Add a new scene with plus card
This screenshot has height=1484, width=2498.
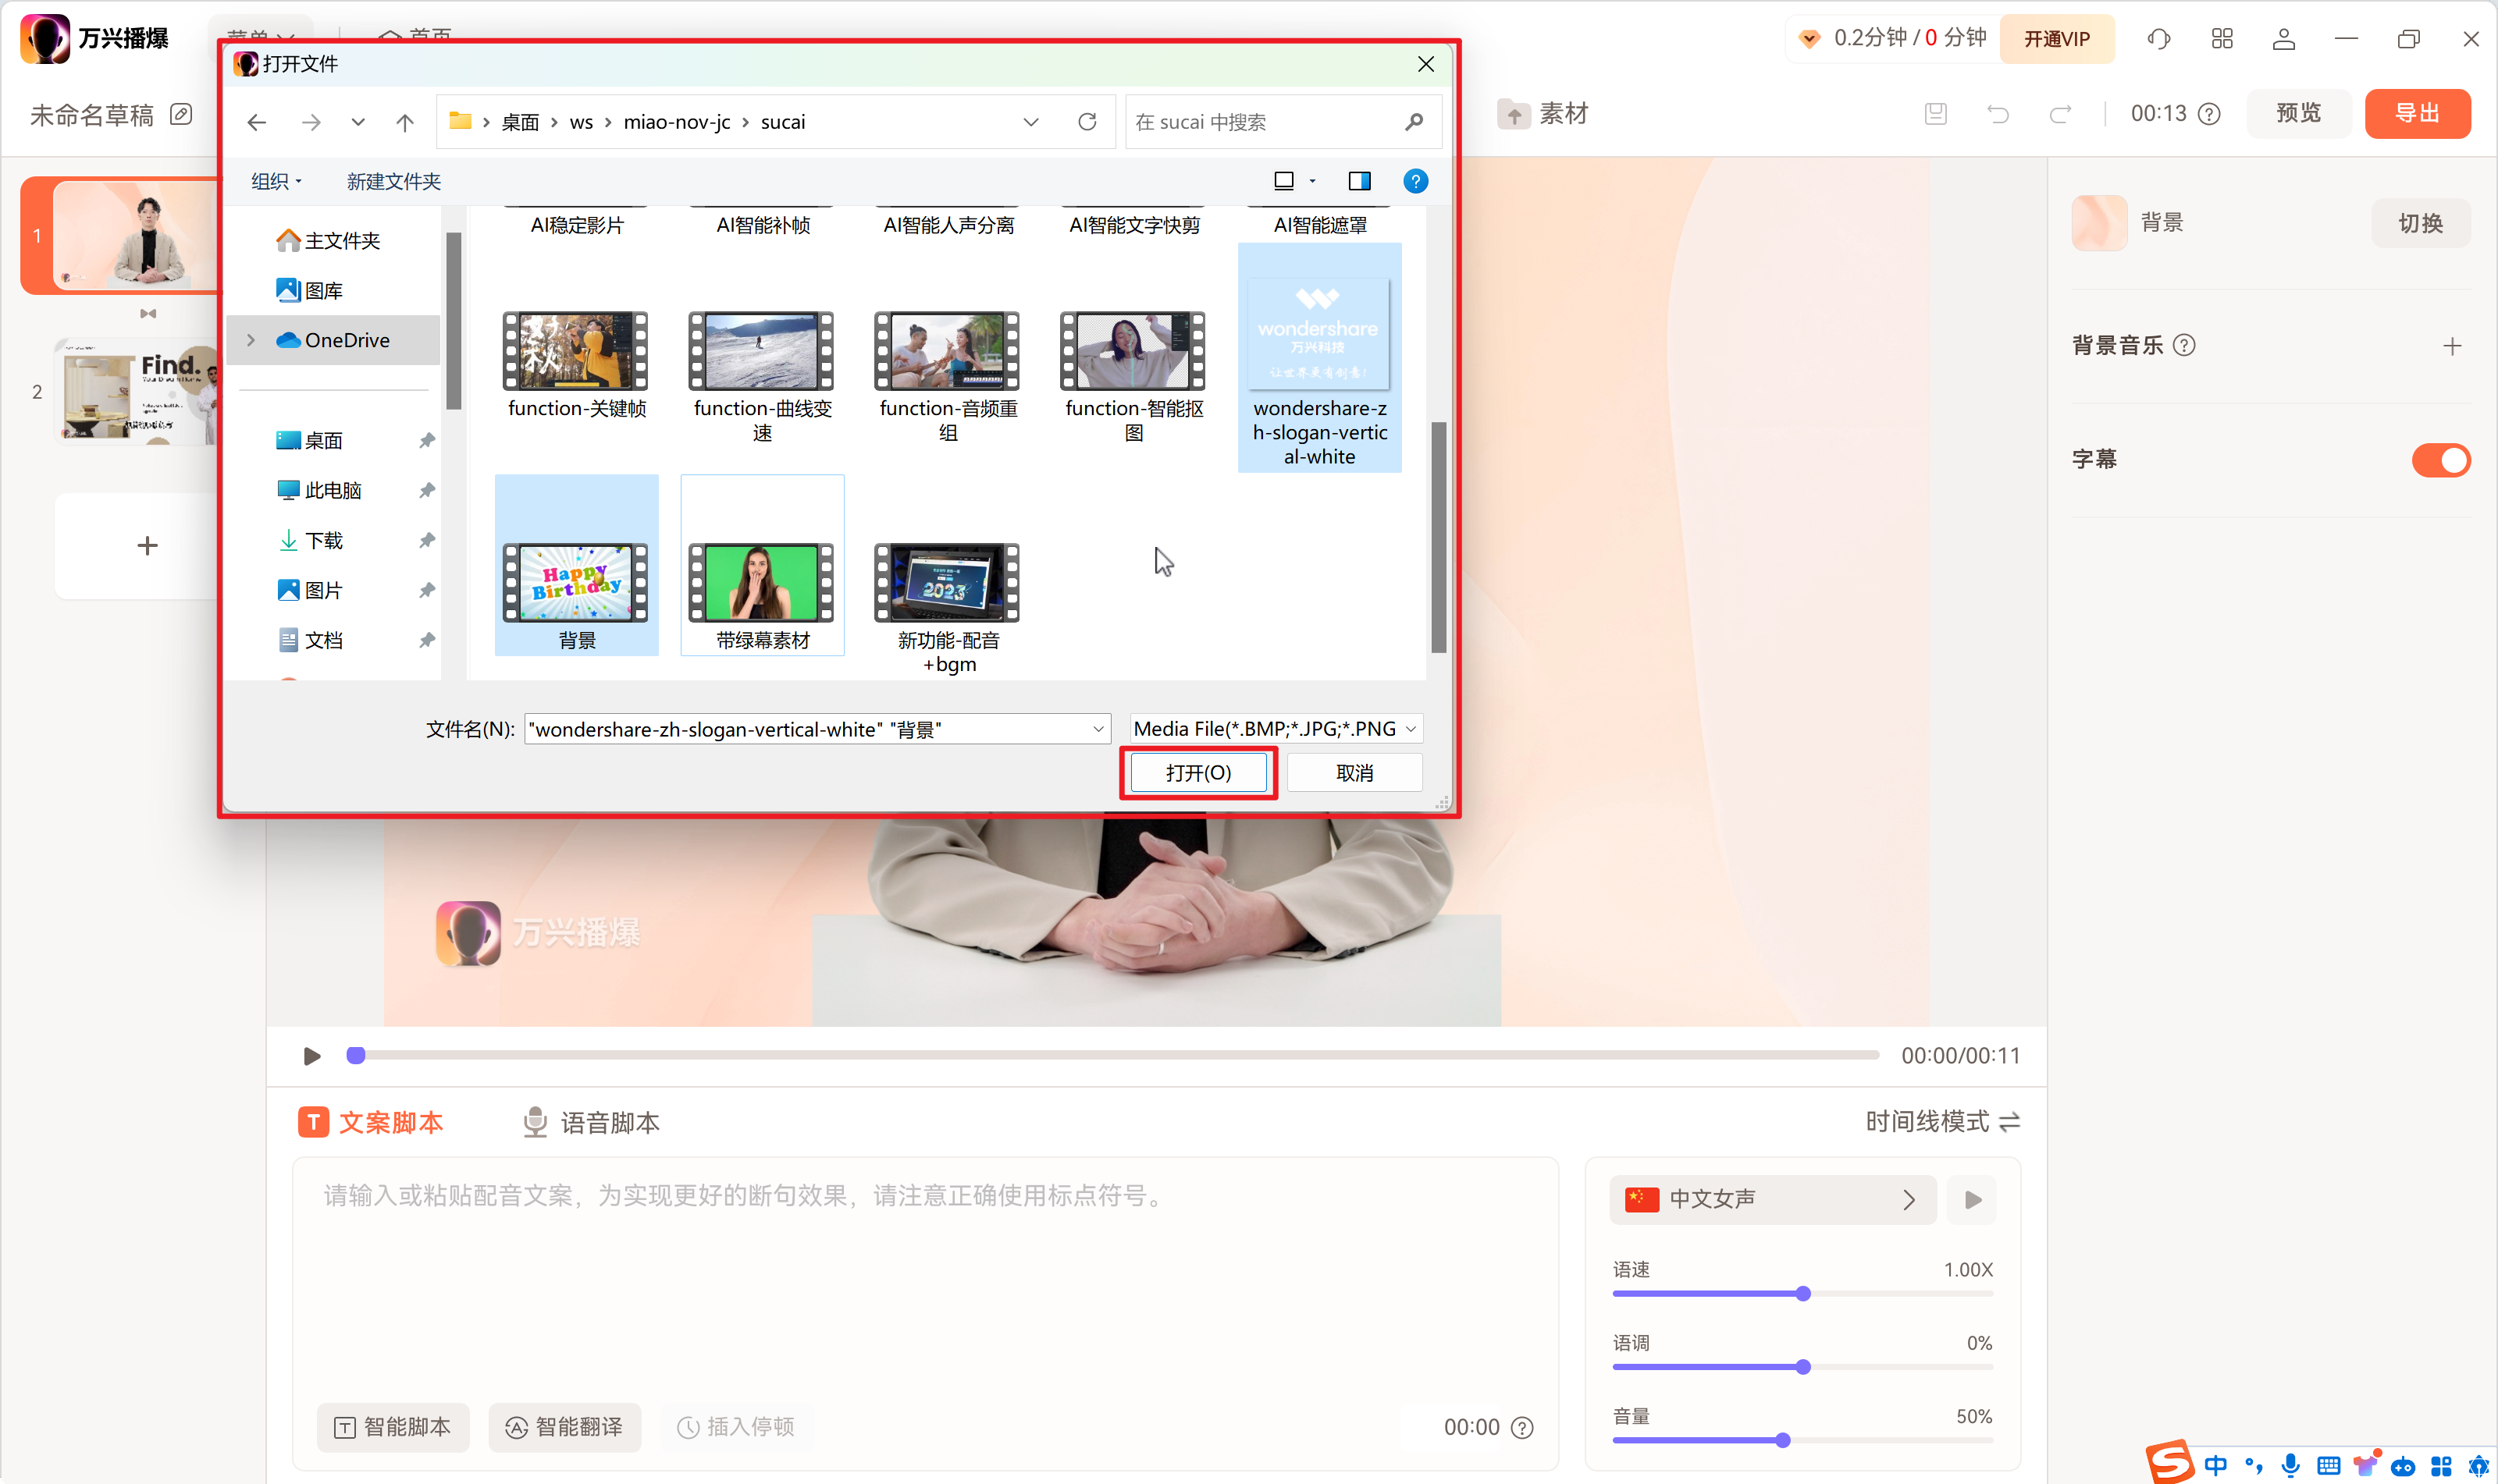[x=147, y=546]
